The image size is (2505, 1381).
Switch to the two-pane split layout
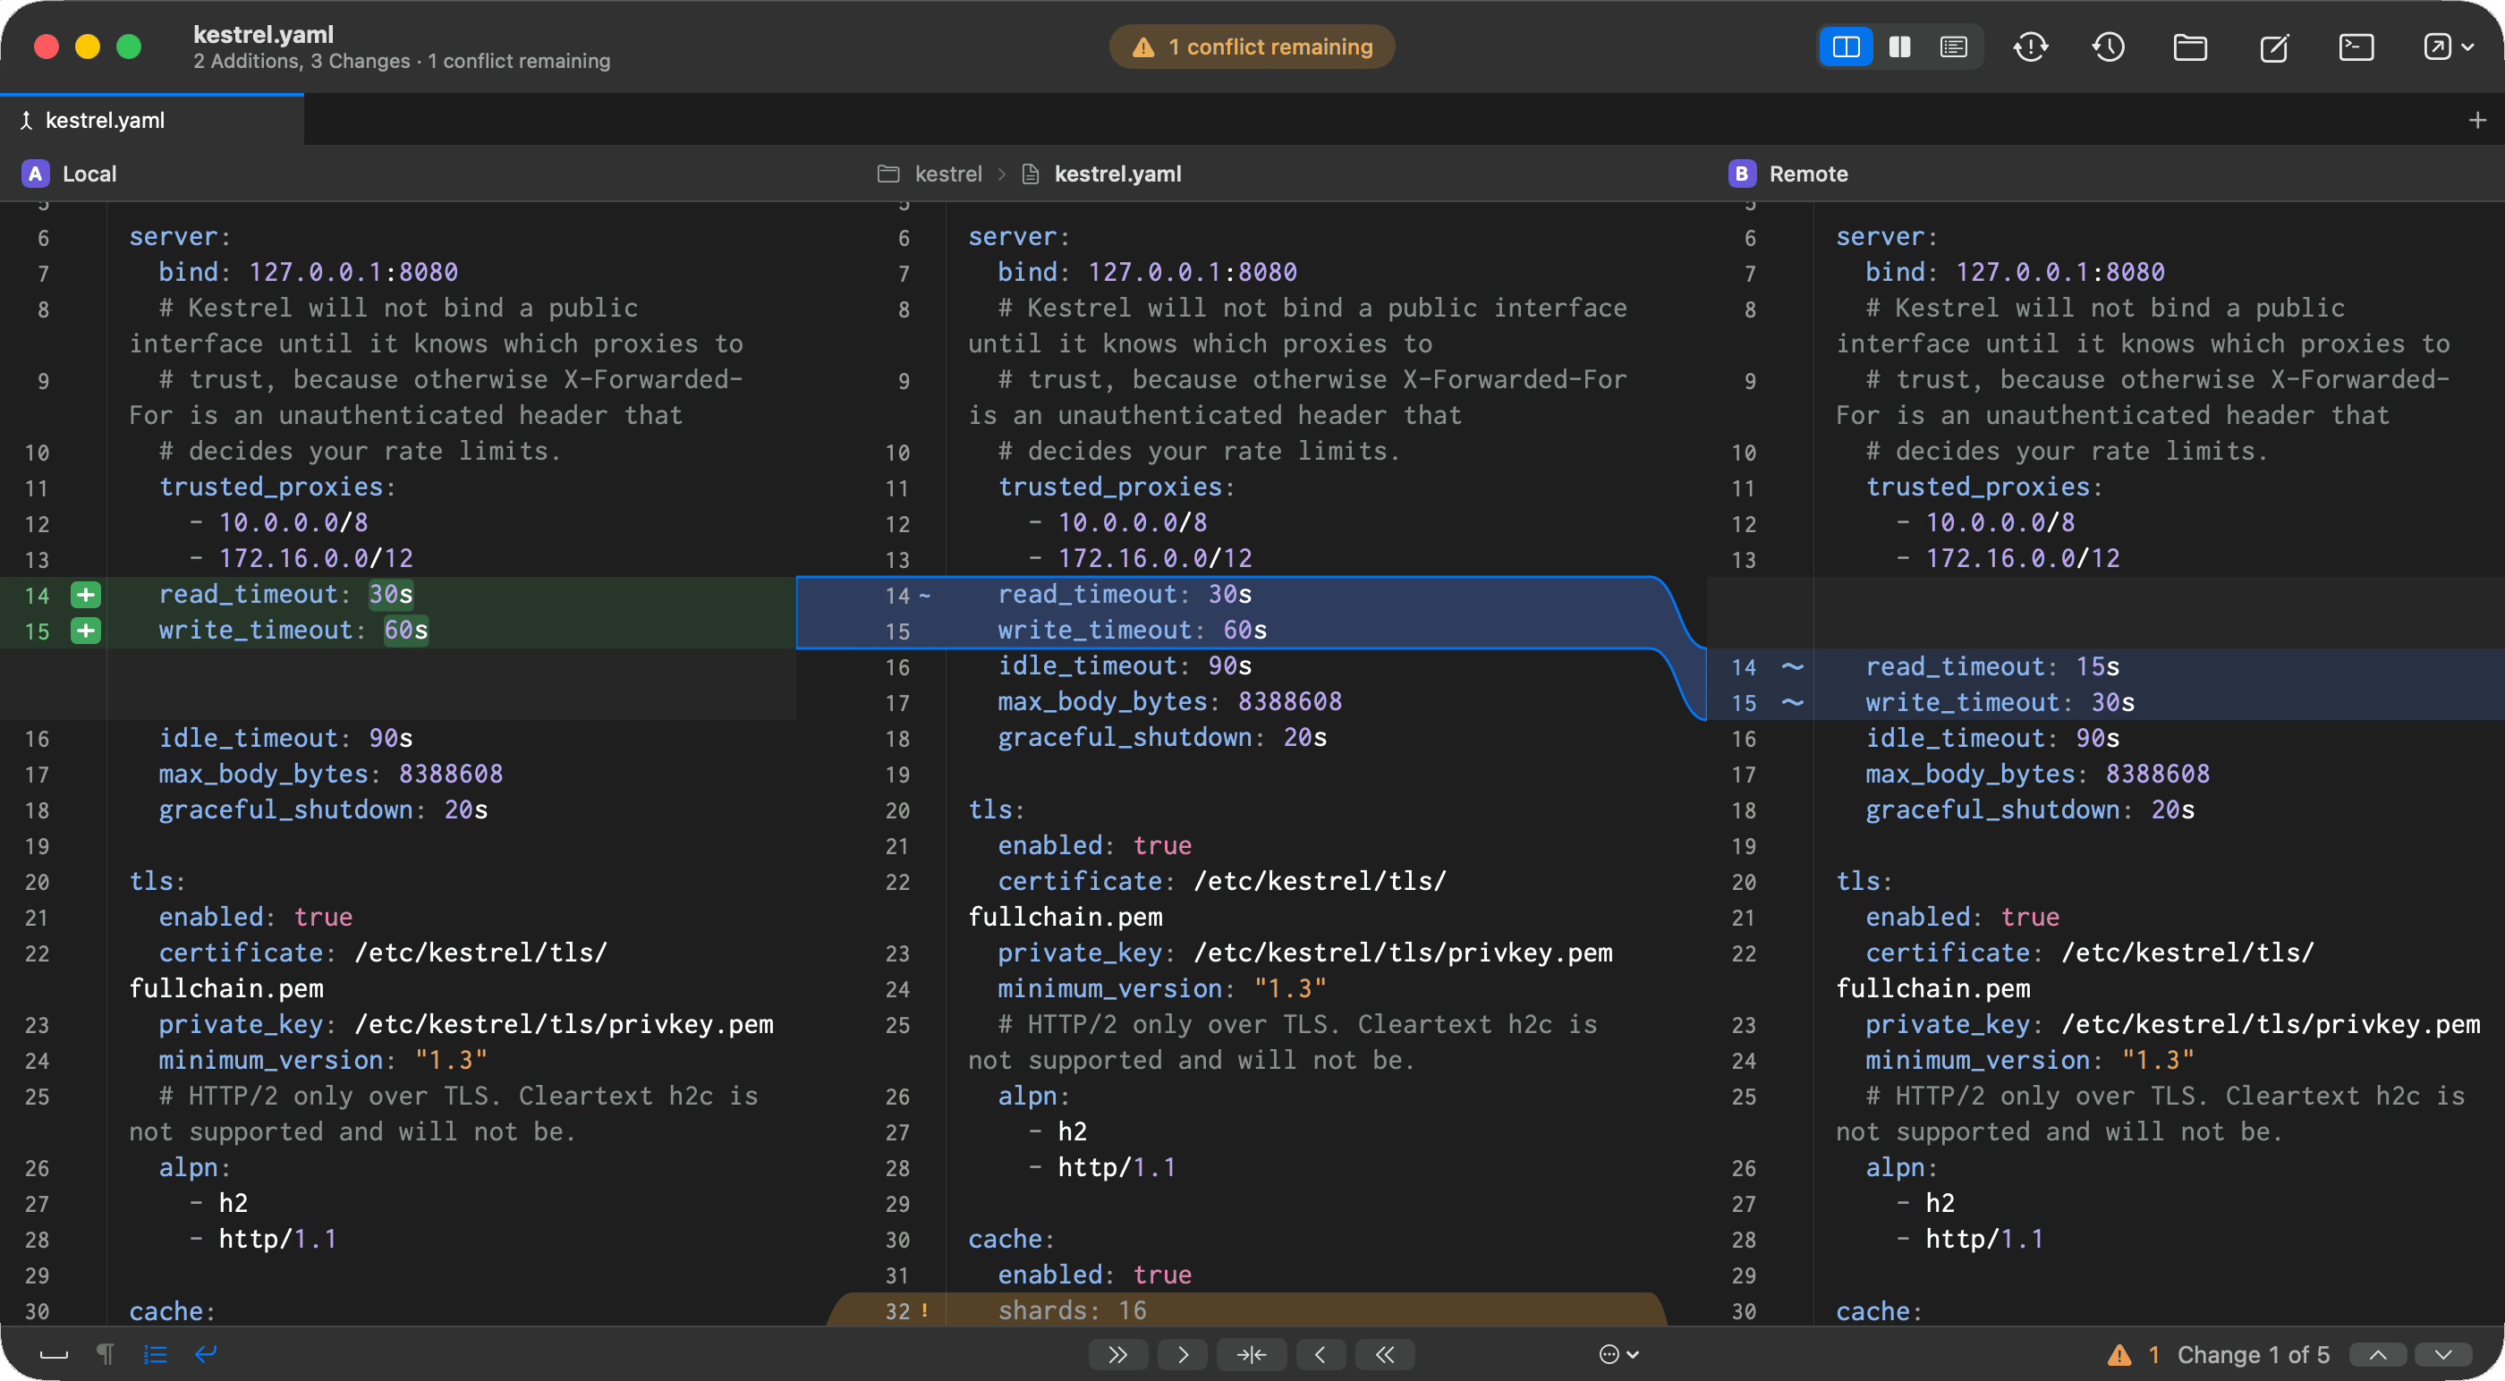click(1899, 47)
